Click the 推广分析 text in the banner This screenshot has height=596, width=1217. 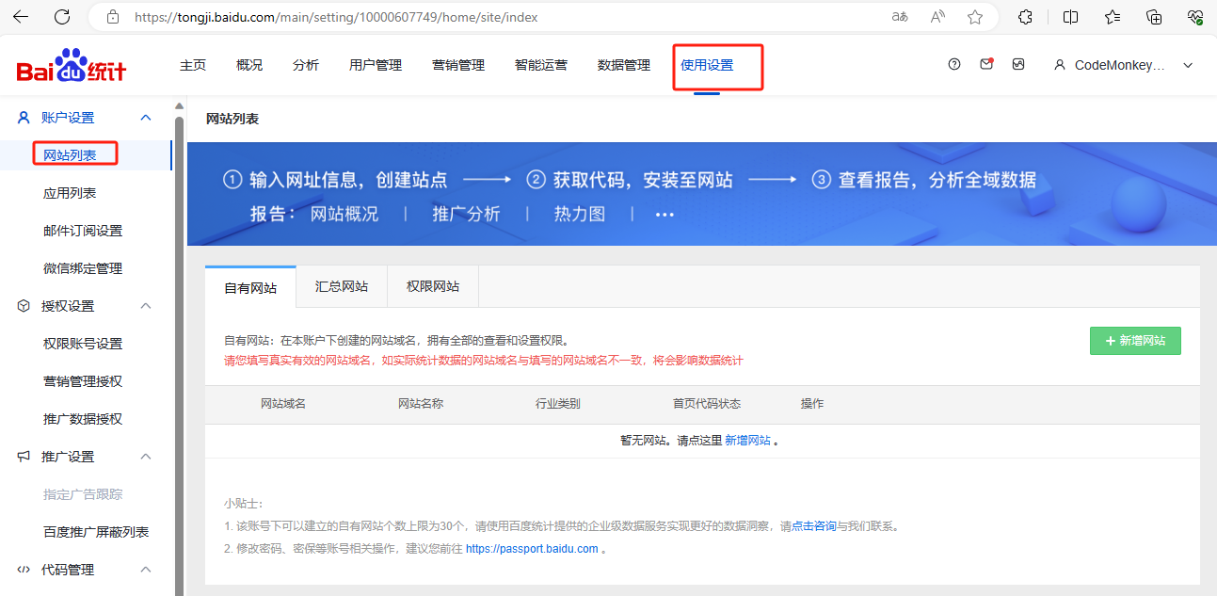(x=466, y=215)
